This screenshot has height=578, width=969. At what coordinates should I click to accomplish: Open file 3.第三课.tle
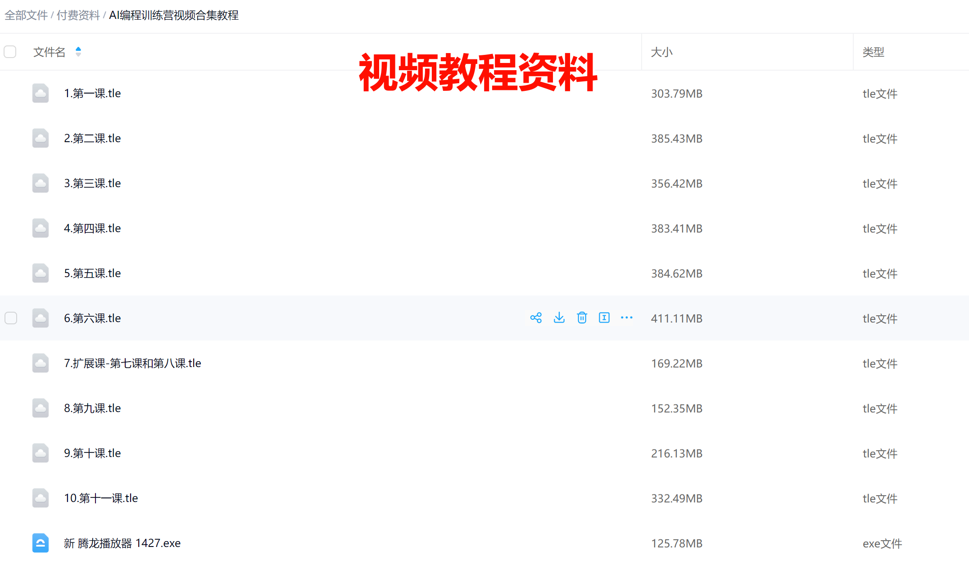pyautogui.click(x=92, y=183)
